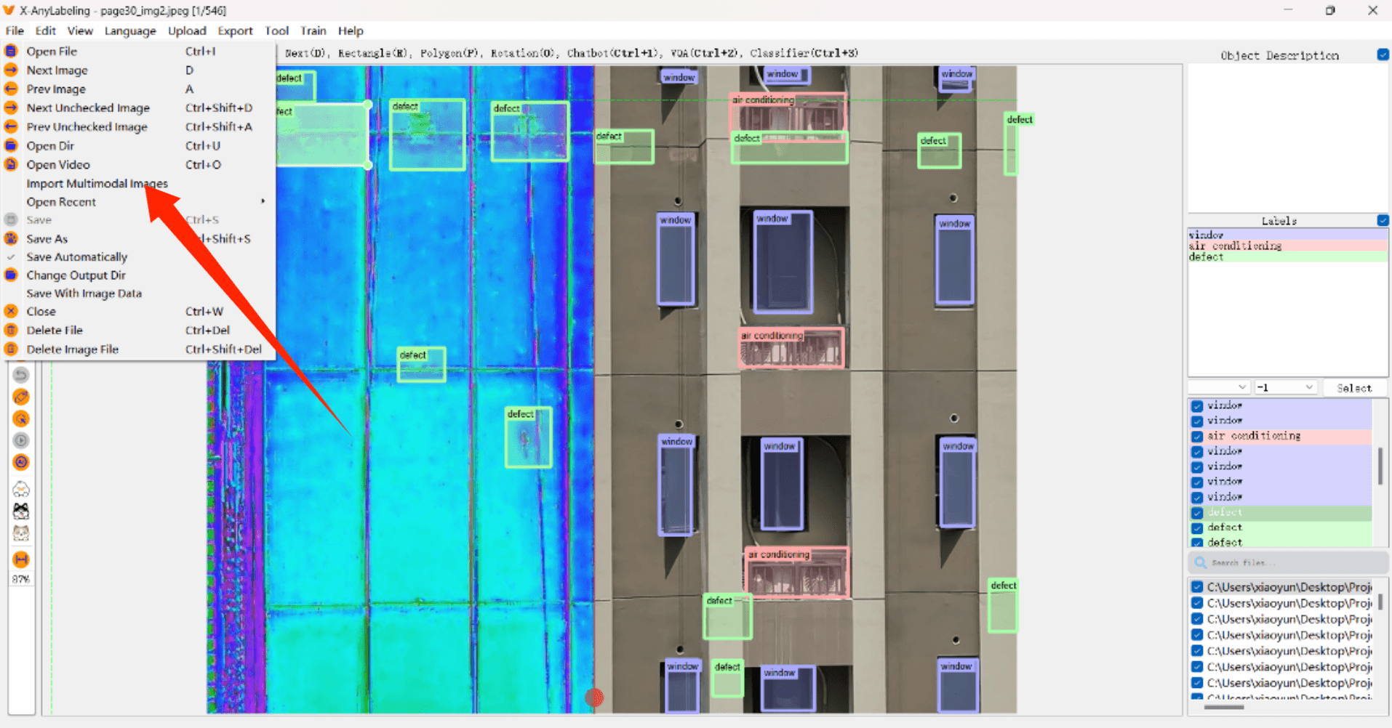1392x728 pixels.
Task: Click the husky dog mascot icon
Action: coord(21,511)
